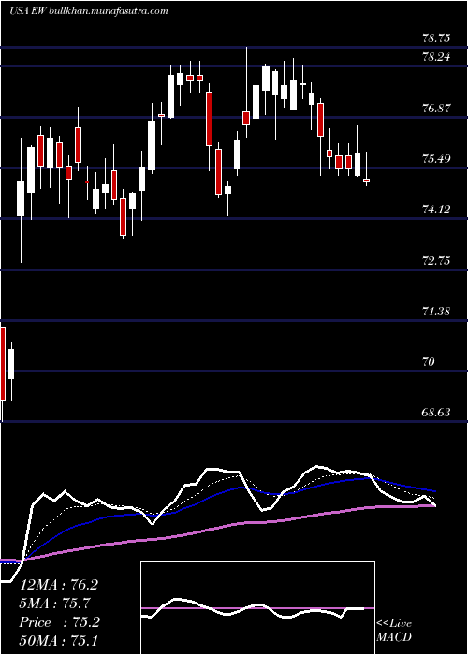Click the Live MACD label
The width and height of the screenshot is (468, 655).
point(394,631)
